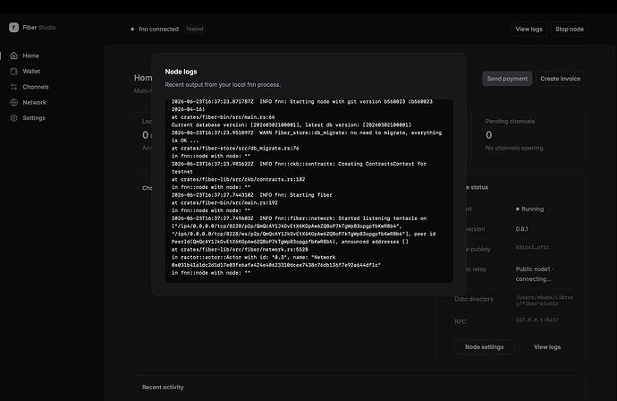The image size is (617, 401).
Task: Click 'Public node1 · connecting…' relay value
Action: 535,274
